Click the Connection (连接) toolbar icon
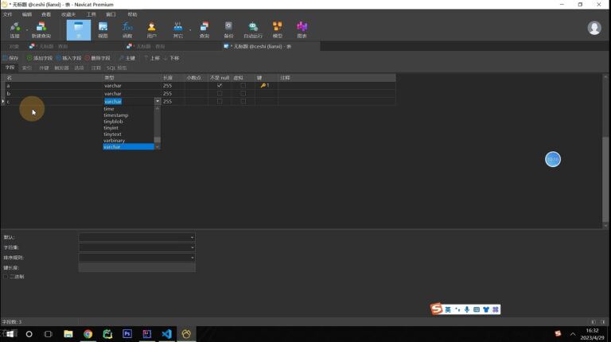The image size is (611, 342). pyautogui.click(x=15, y=30)
